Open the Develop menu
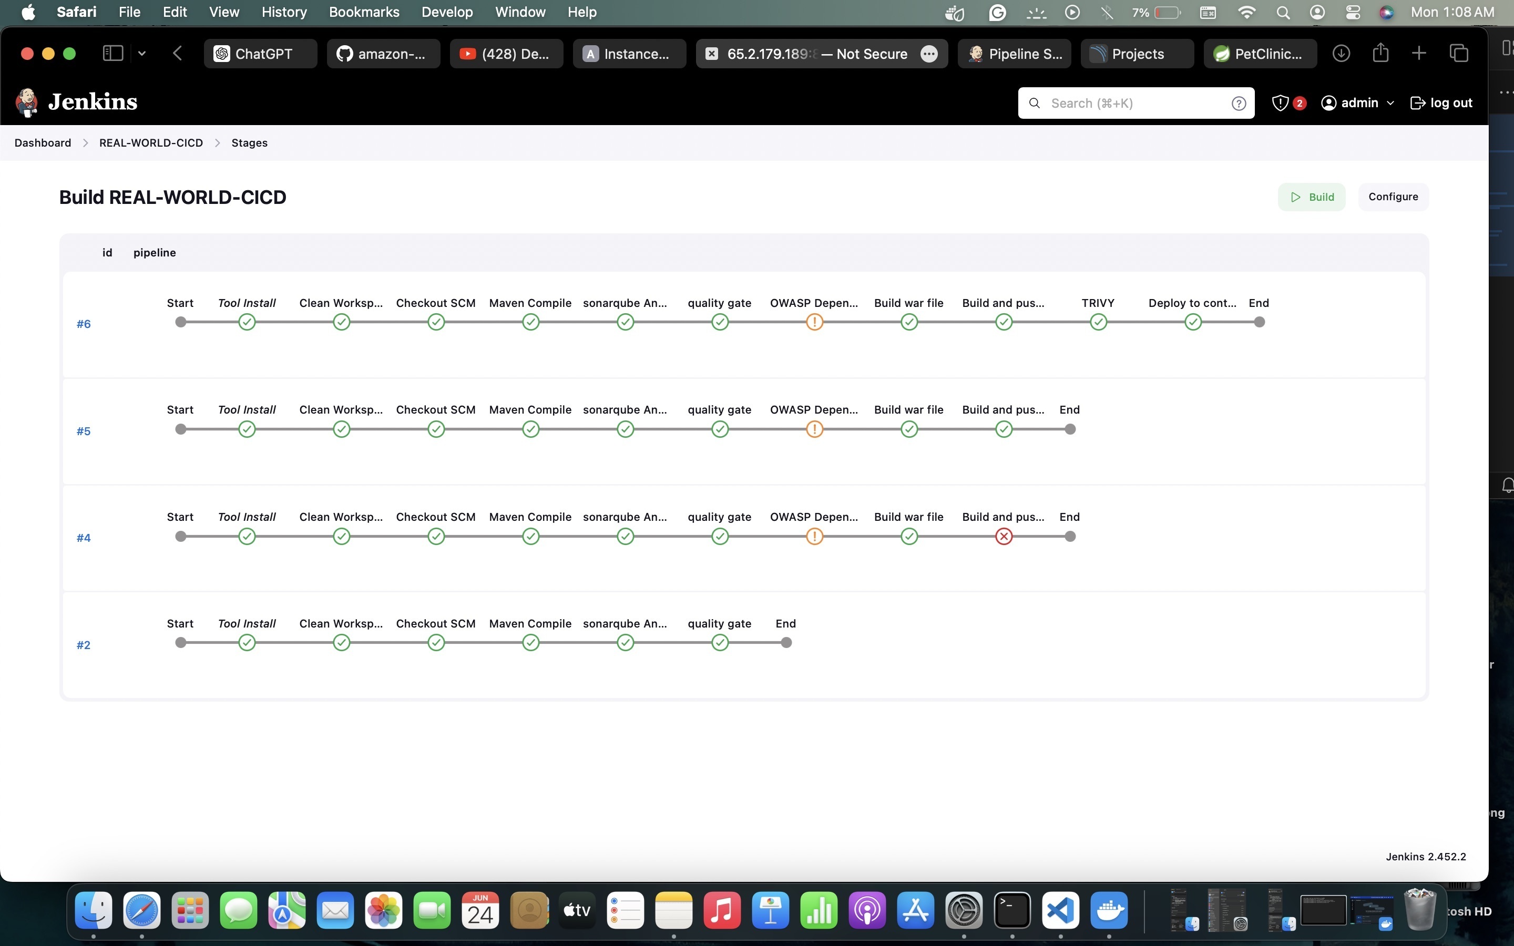1514x946 pixels. (447, 12)
